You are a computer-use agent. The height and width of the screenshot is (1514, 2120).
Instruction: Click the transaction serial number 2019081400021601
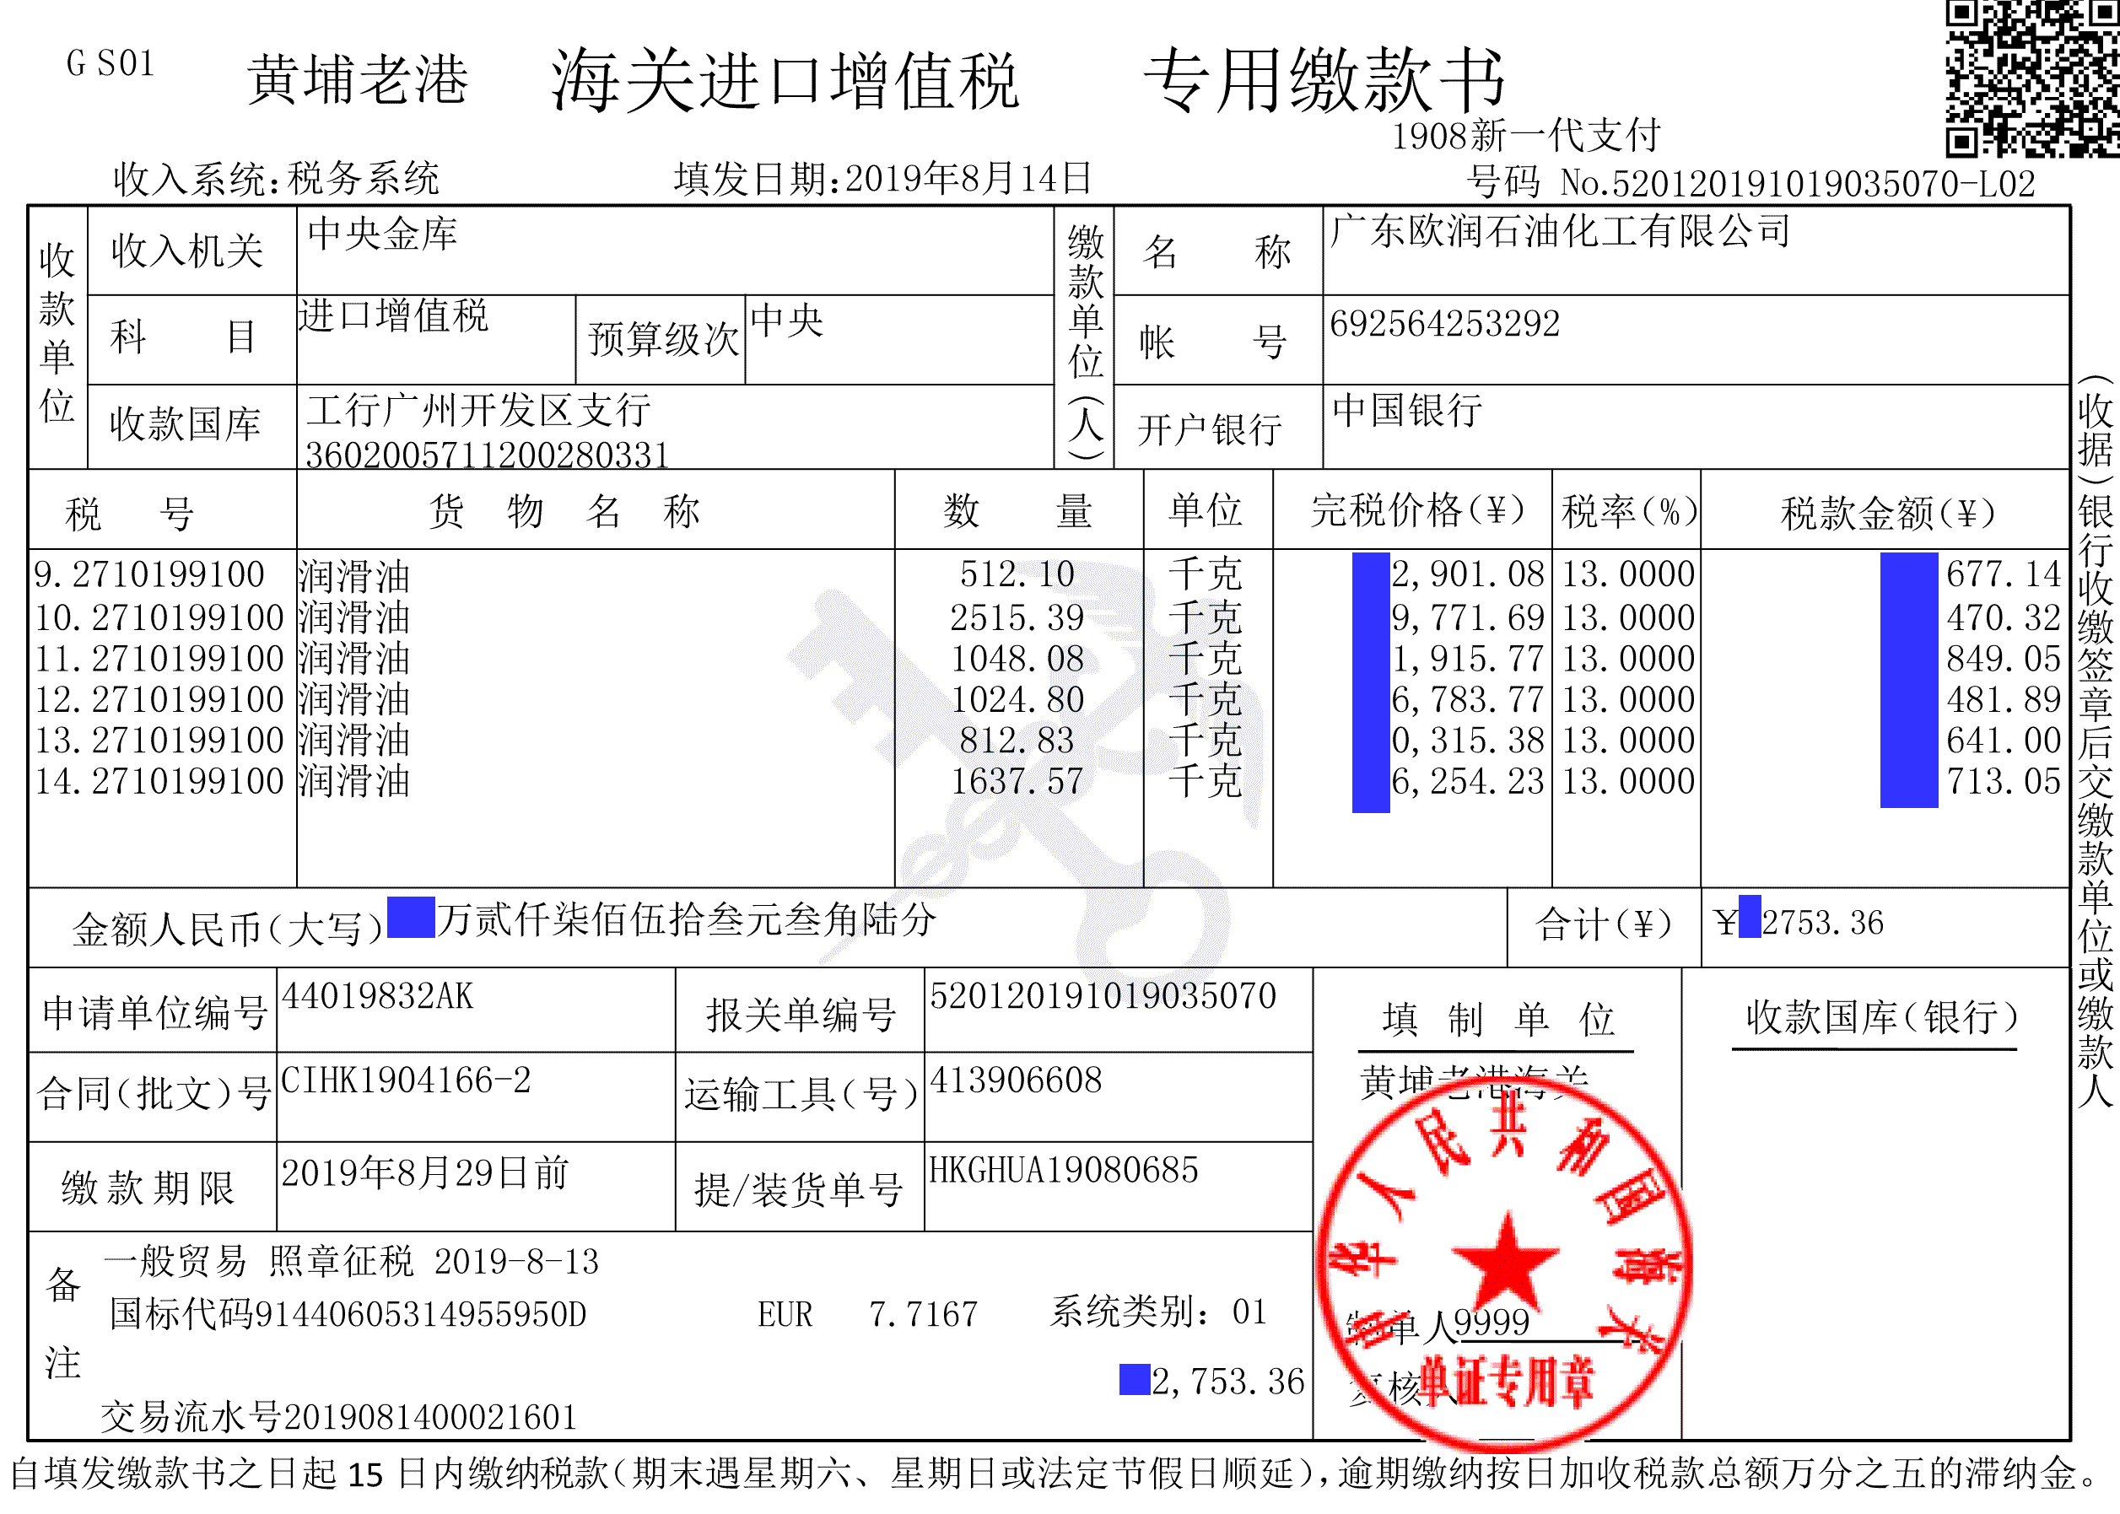[431, 1417]
